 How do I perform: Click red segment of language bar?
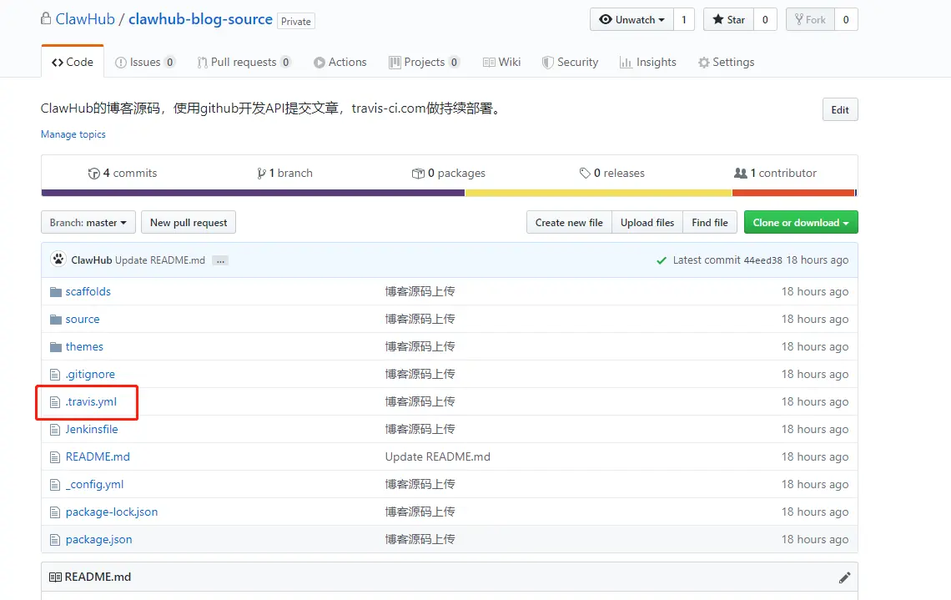793,193
